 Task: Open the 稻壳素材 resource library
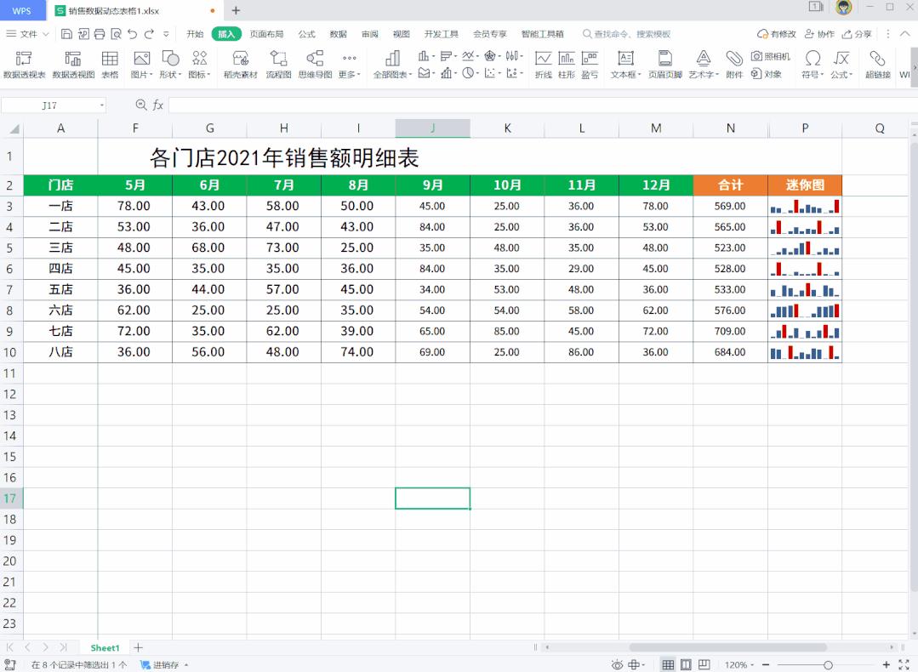tap(241, 66)
